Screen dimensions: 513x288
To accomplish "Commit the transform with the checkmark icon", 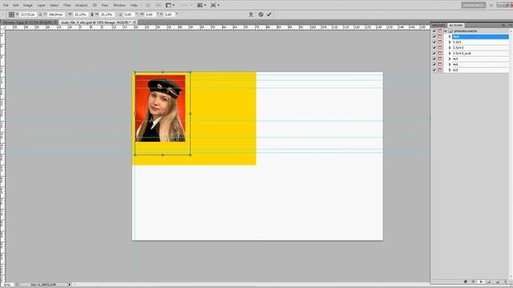I will (269, 14).
